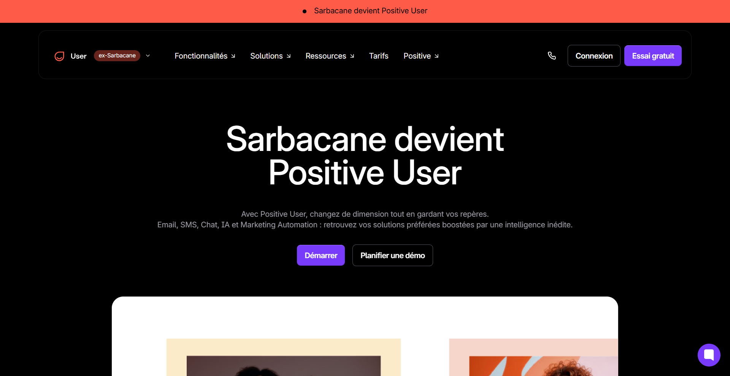The image size is (730, 376).
Task: Click the "Email, SMS, Chat, IA et Marketing Automation" line
Action: [365, 225]
